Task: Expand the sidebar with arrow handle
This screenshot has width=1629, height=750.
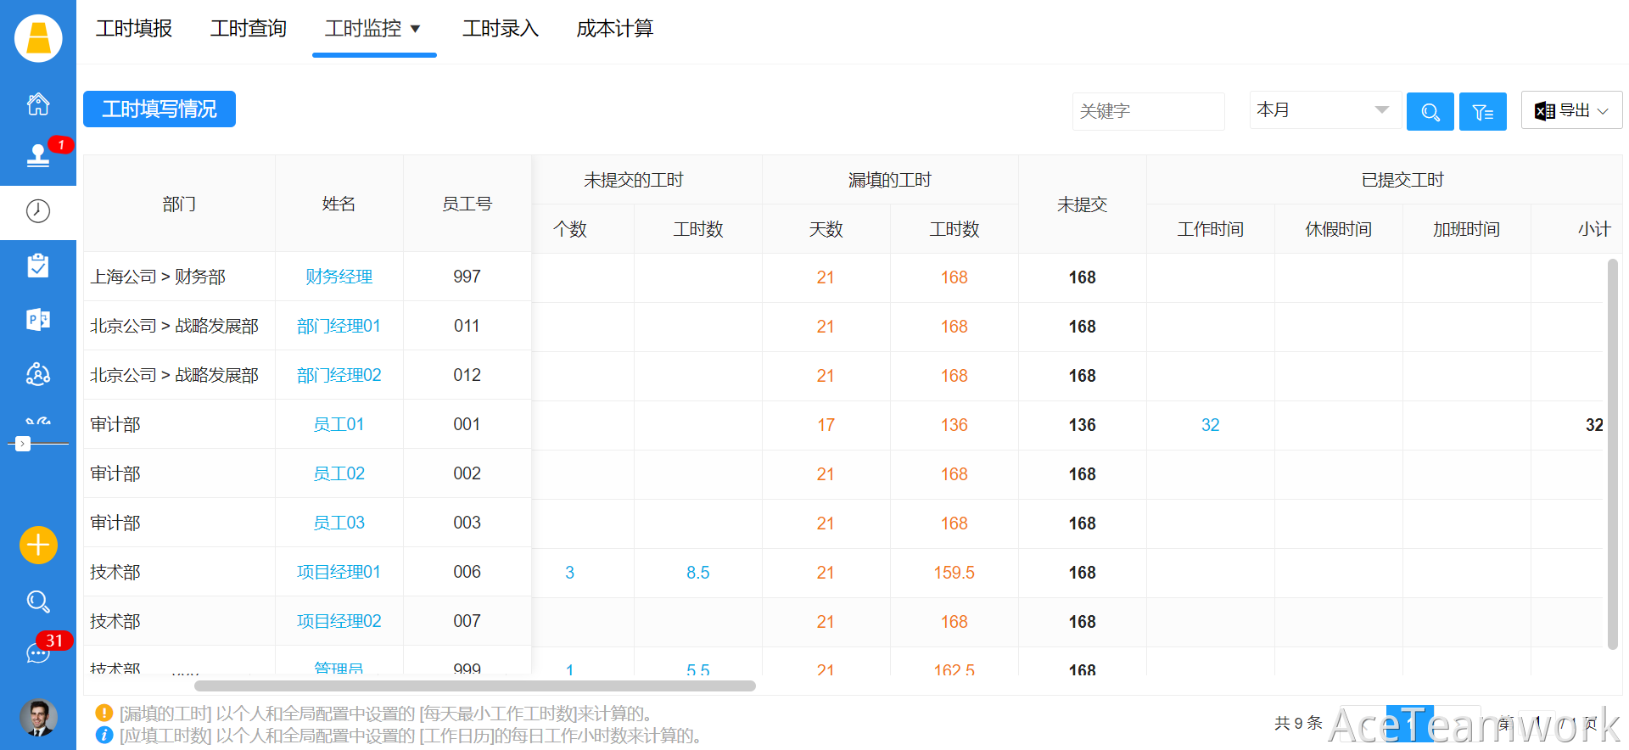Action: pyautogui.click(x=23, y=444)
